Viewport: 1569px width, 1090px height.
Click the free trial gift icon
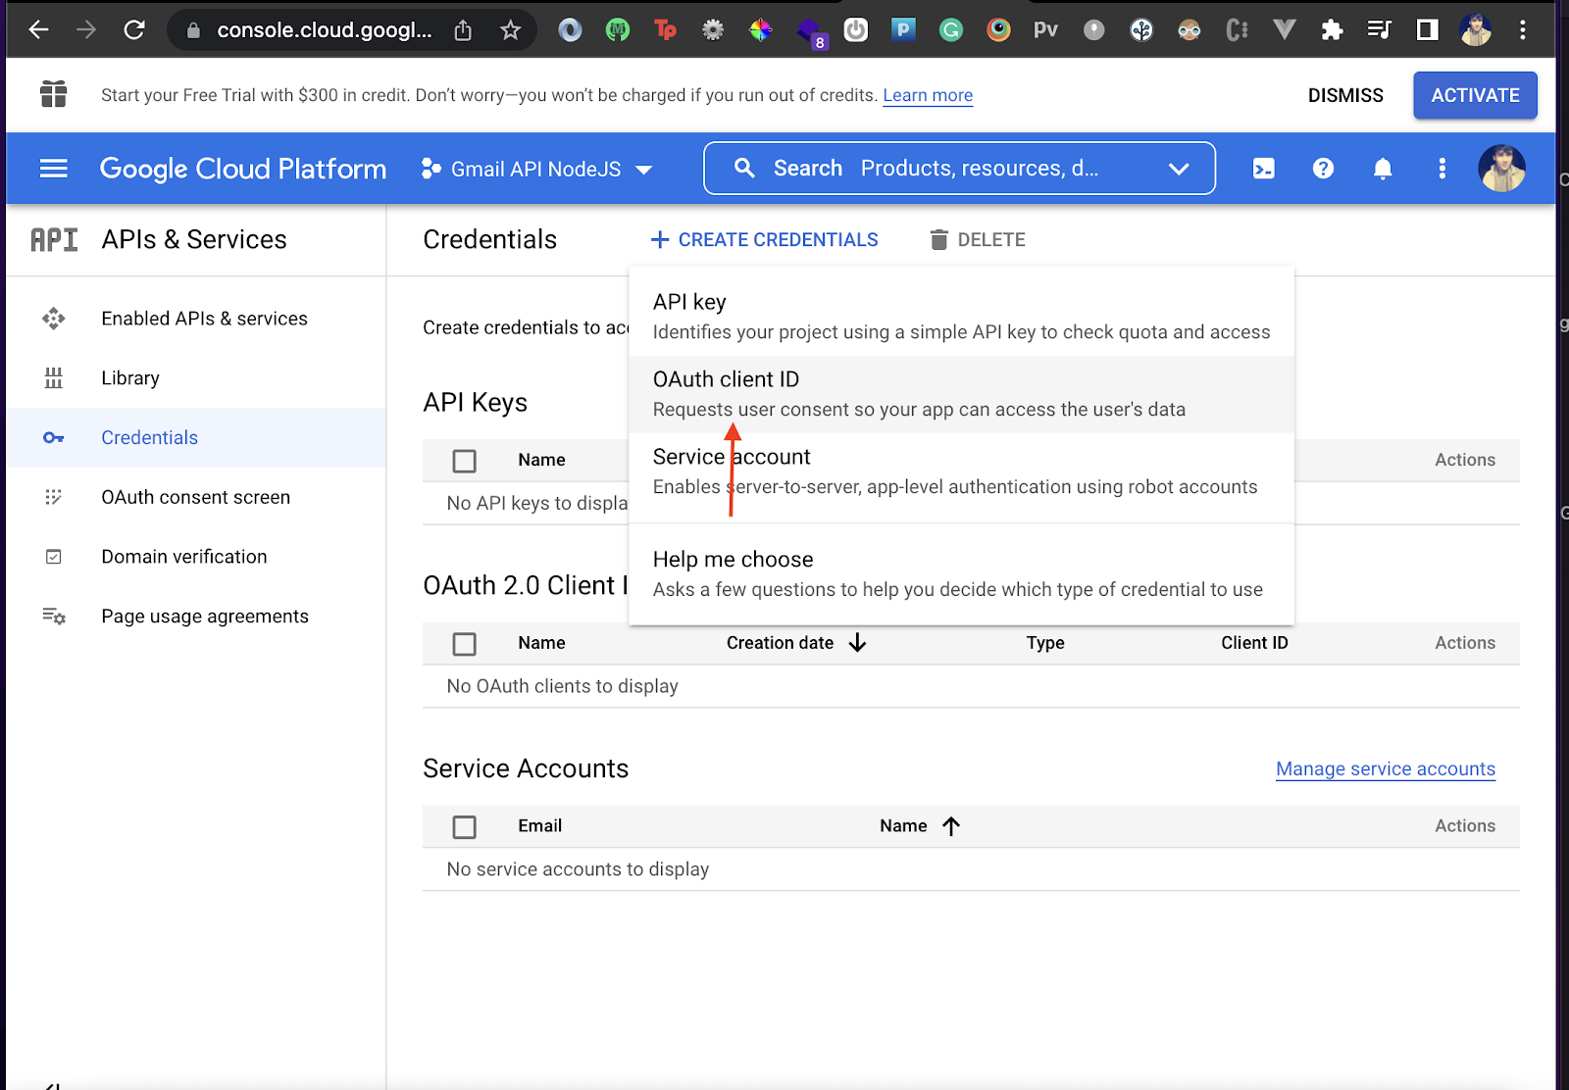54,94
